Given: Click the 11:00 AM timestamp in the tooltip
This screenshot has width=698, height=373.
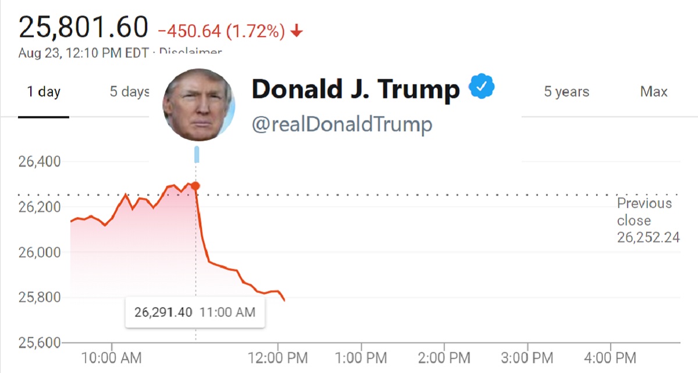Looking at the screenshot, I should coord(229,311).
